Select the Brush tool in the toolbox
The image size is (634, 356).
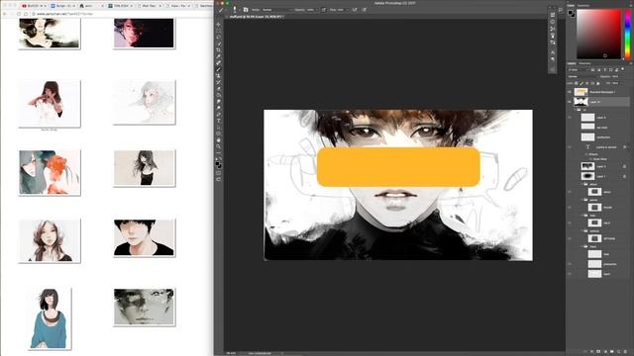219,69
